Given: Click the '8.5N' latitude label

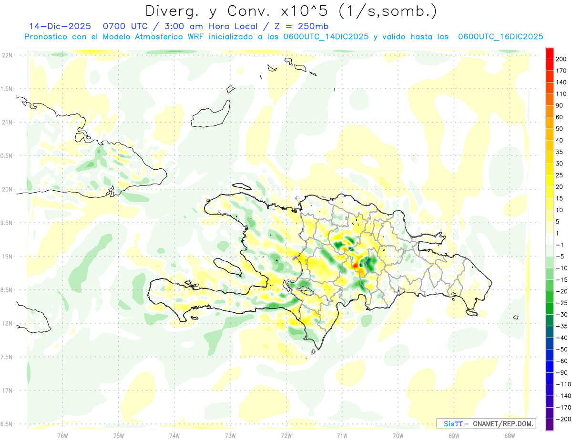Looking at the screenshot, I should 6,290.
